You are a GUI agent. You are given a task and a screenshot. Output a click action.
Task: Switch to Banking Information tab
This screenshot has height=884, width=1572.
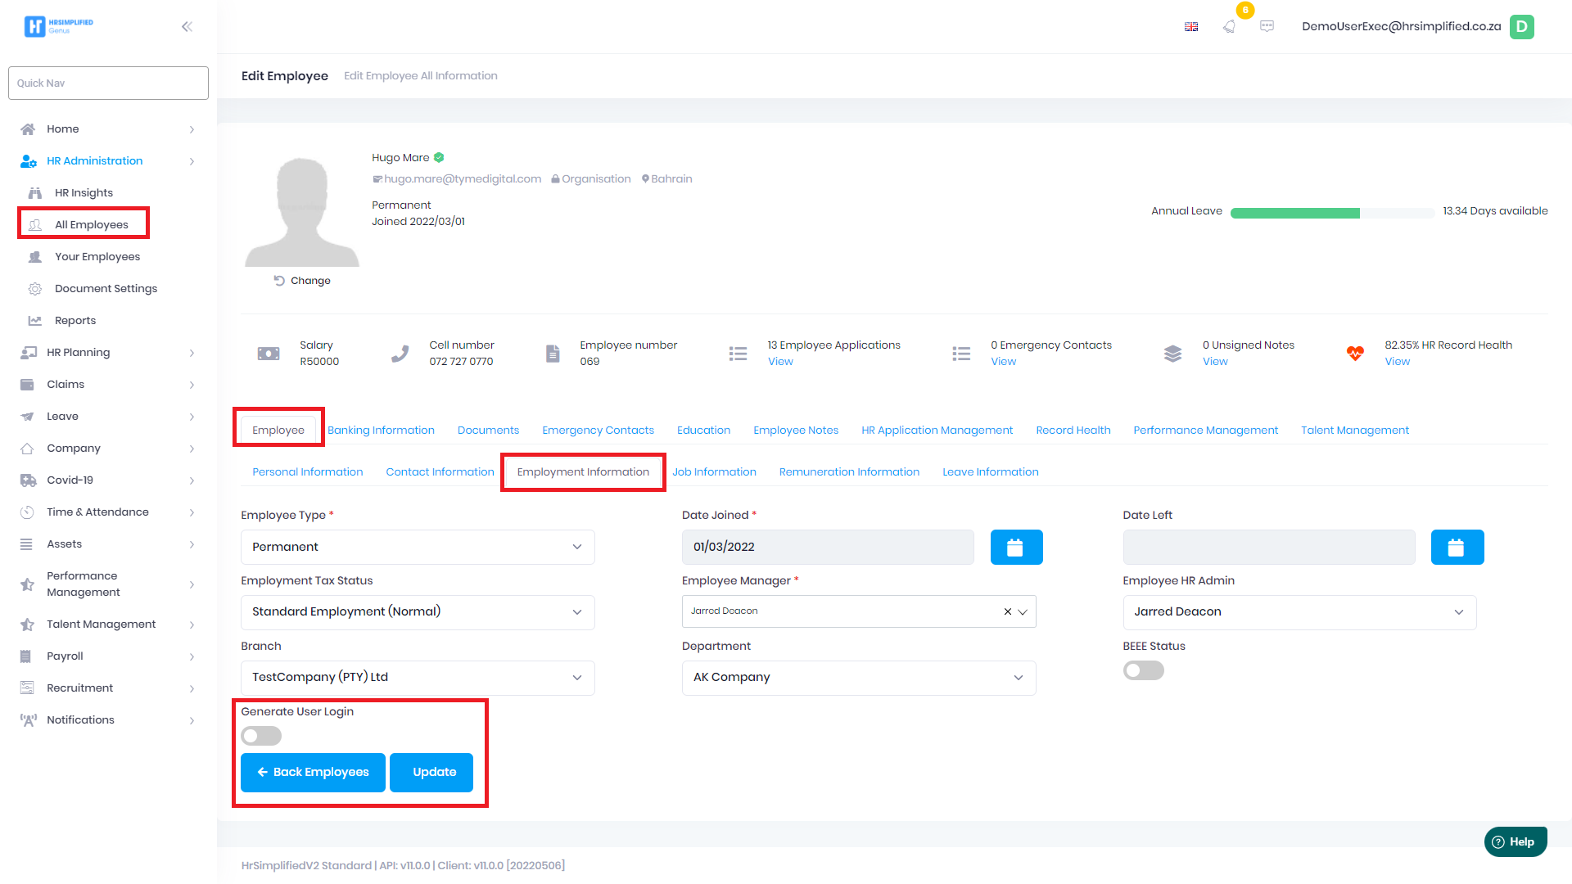pos(381,431)
